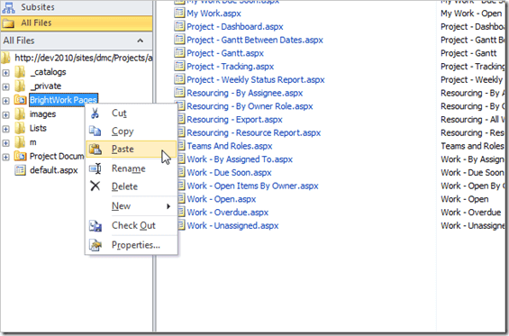Open the Teams And Roles.aspx file

coord(230,146)
